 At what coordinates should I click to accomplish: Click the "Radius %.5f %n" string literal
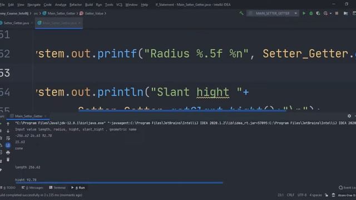pyautogui.click(x=196, y=54)
